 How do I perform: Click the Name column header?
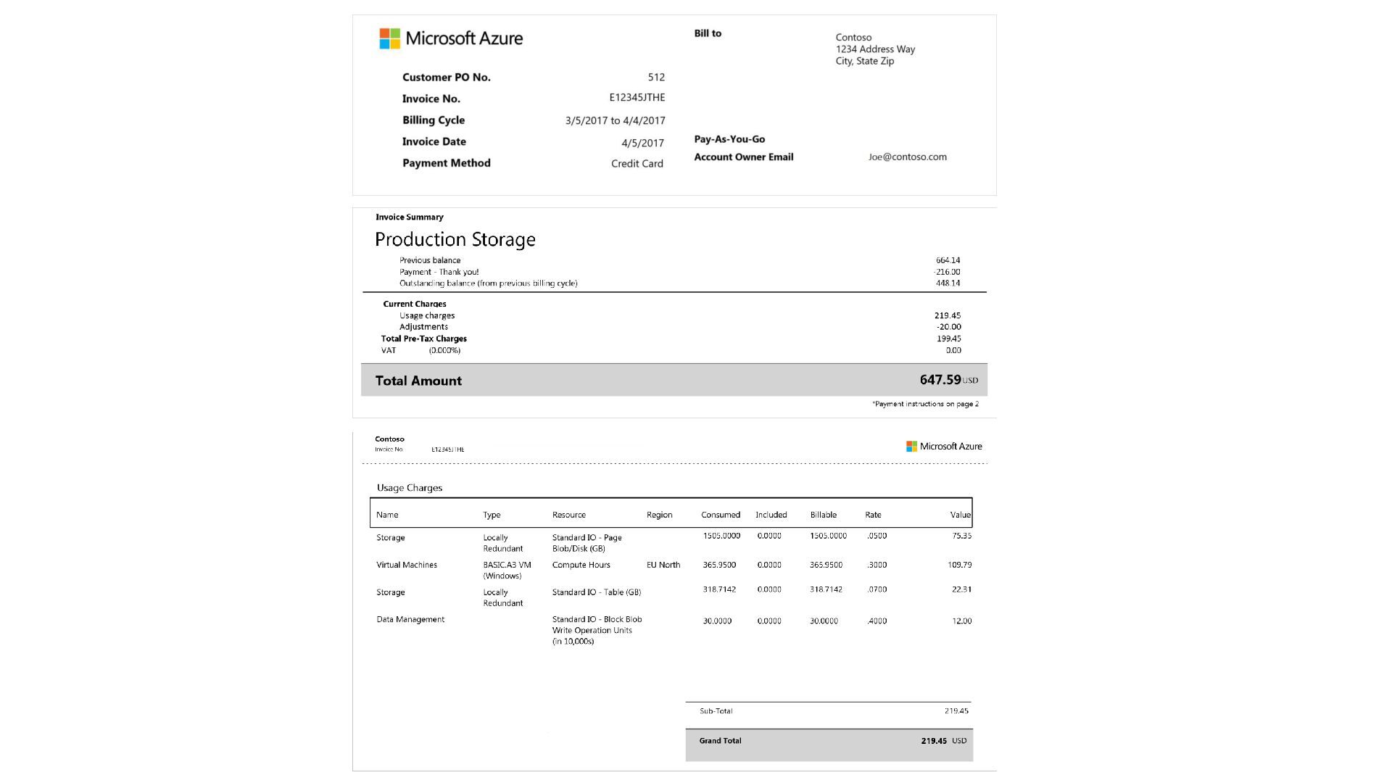tap(387, 515)
